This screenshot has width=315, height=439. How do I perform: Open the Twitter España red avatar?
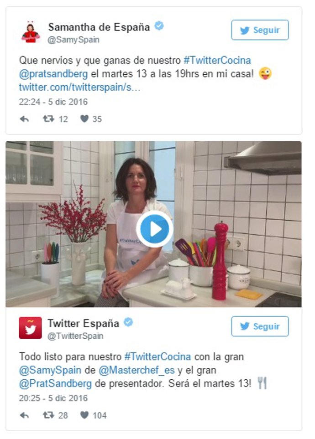coord(30,328)
